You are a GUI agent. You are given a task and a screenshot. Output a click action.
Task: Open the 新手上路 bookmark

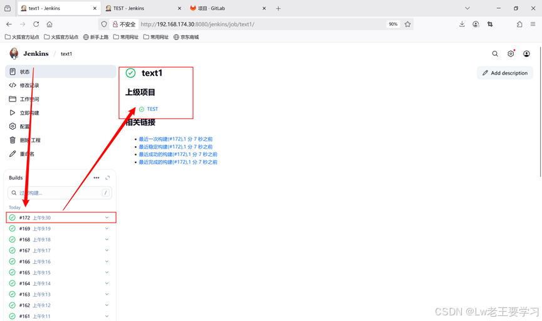coord(96,37)
